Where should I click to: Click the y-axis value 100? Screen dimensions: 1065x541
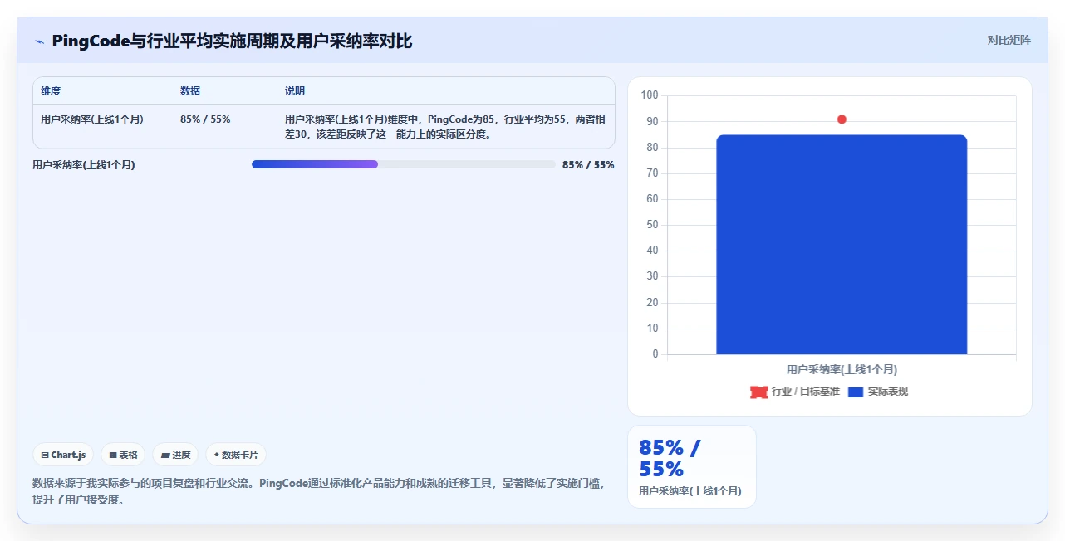pos(650,95)
